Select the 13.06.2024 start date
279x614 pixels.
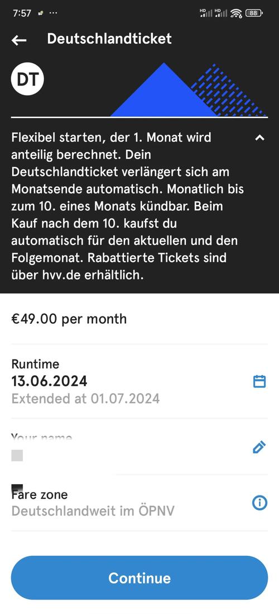(x=49, y=381)
